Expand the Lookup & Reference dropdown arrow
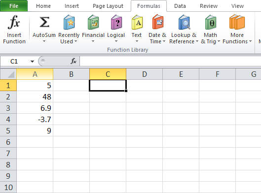This screenshot has height=193, width=261. pos(197,41)
